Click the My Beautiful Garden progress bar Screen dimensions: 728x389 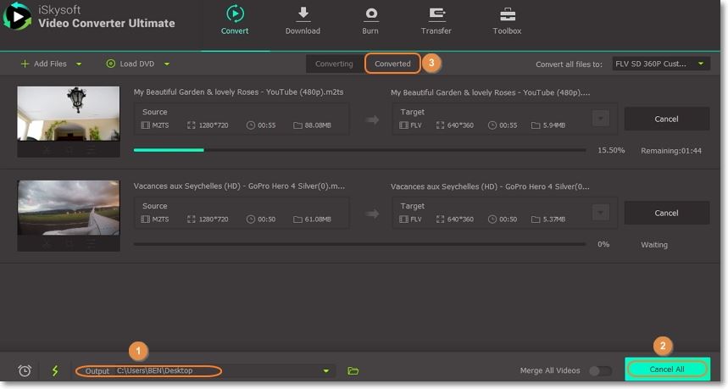pos(359,150)
